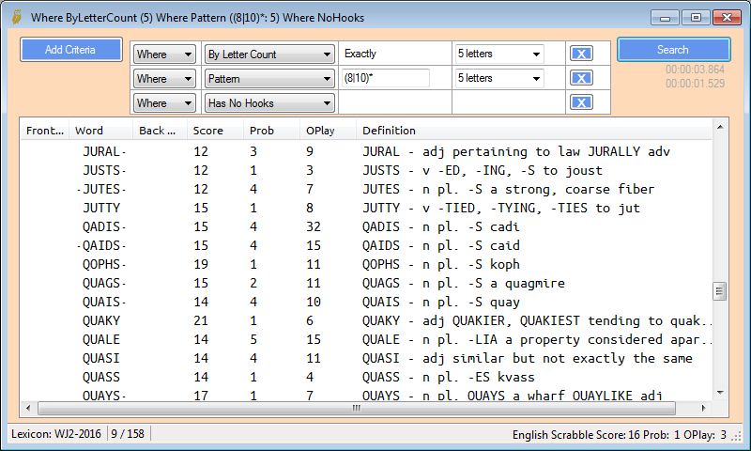Open the Where dropdown beside Pattern

pos(164,79)
